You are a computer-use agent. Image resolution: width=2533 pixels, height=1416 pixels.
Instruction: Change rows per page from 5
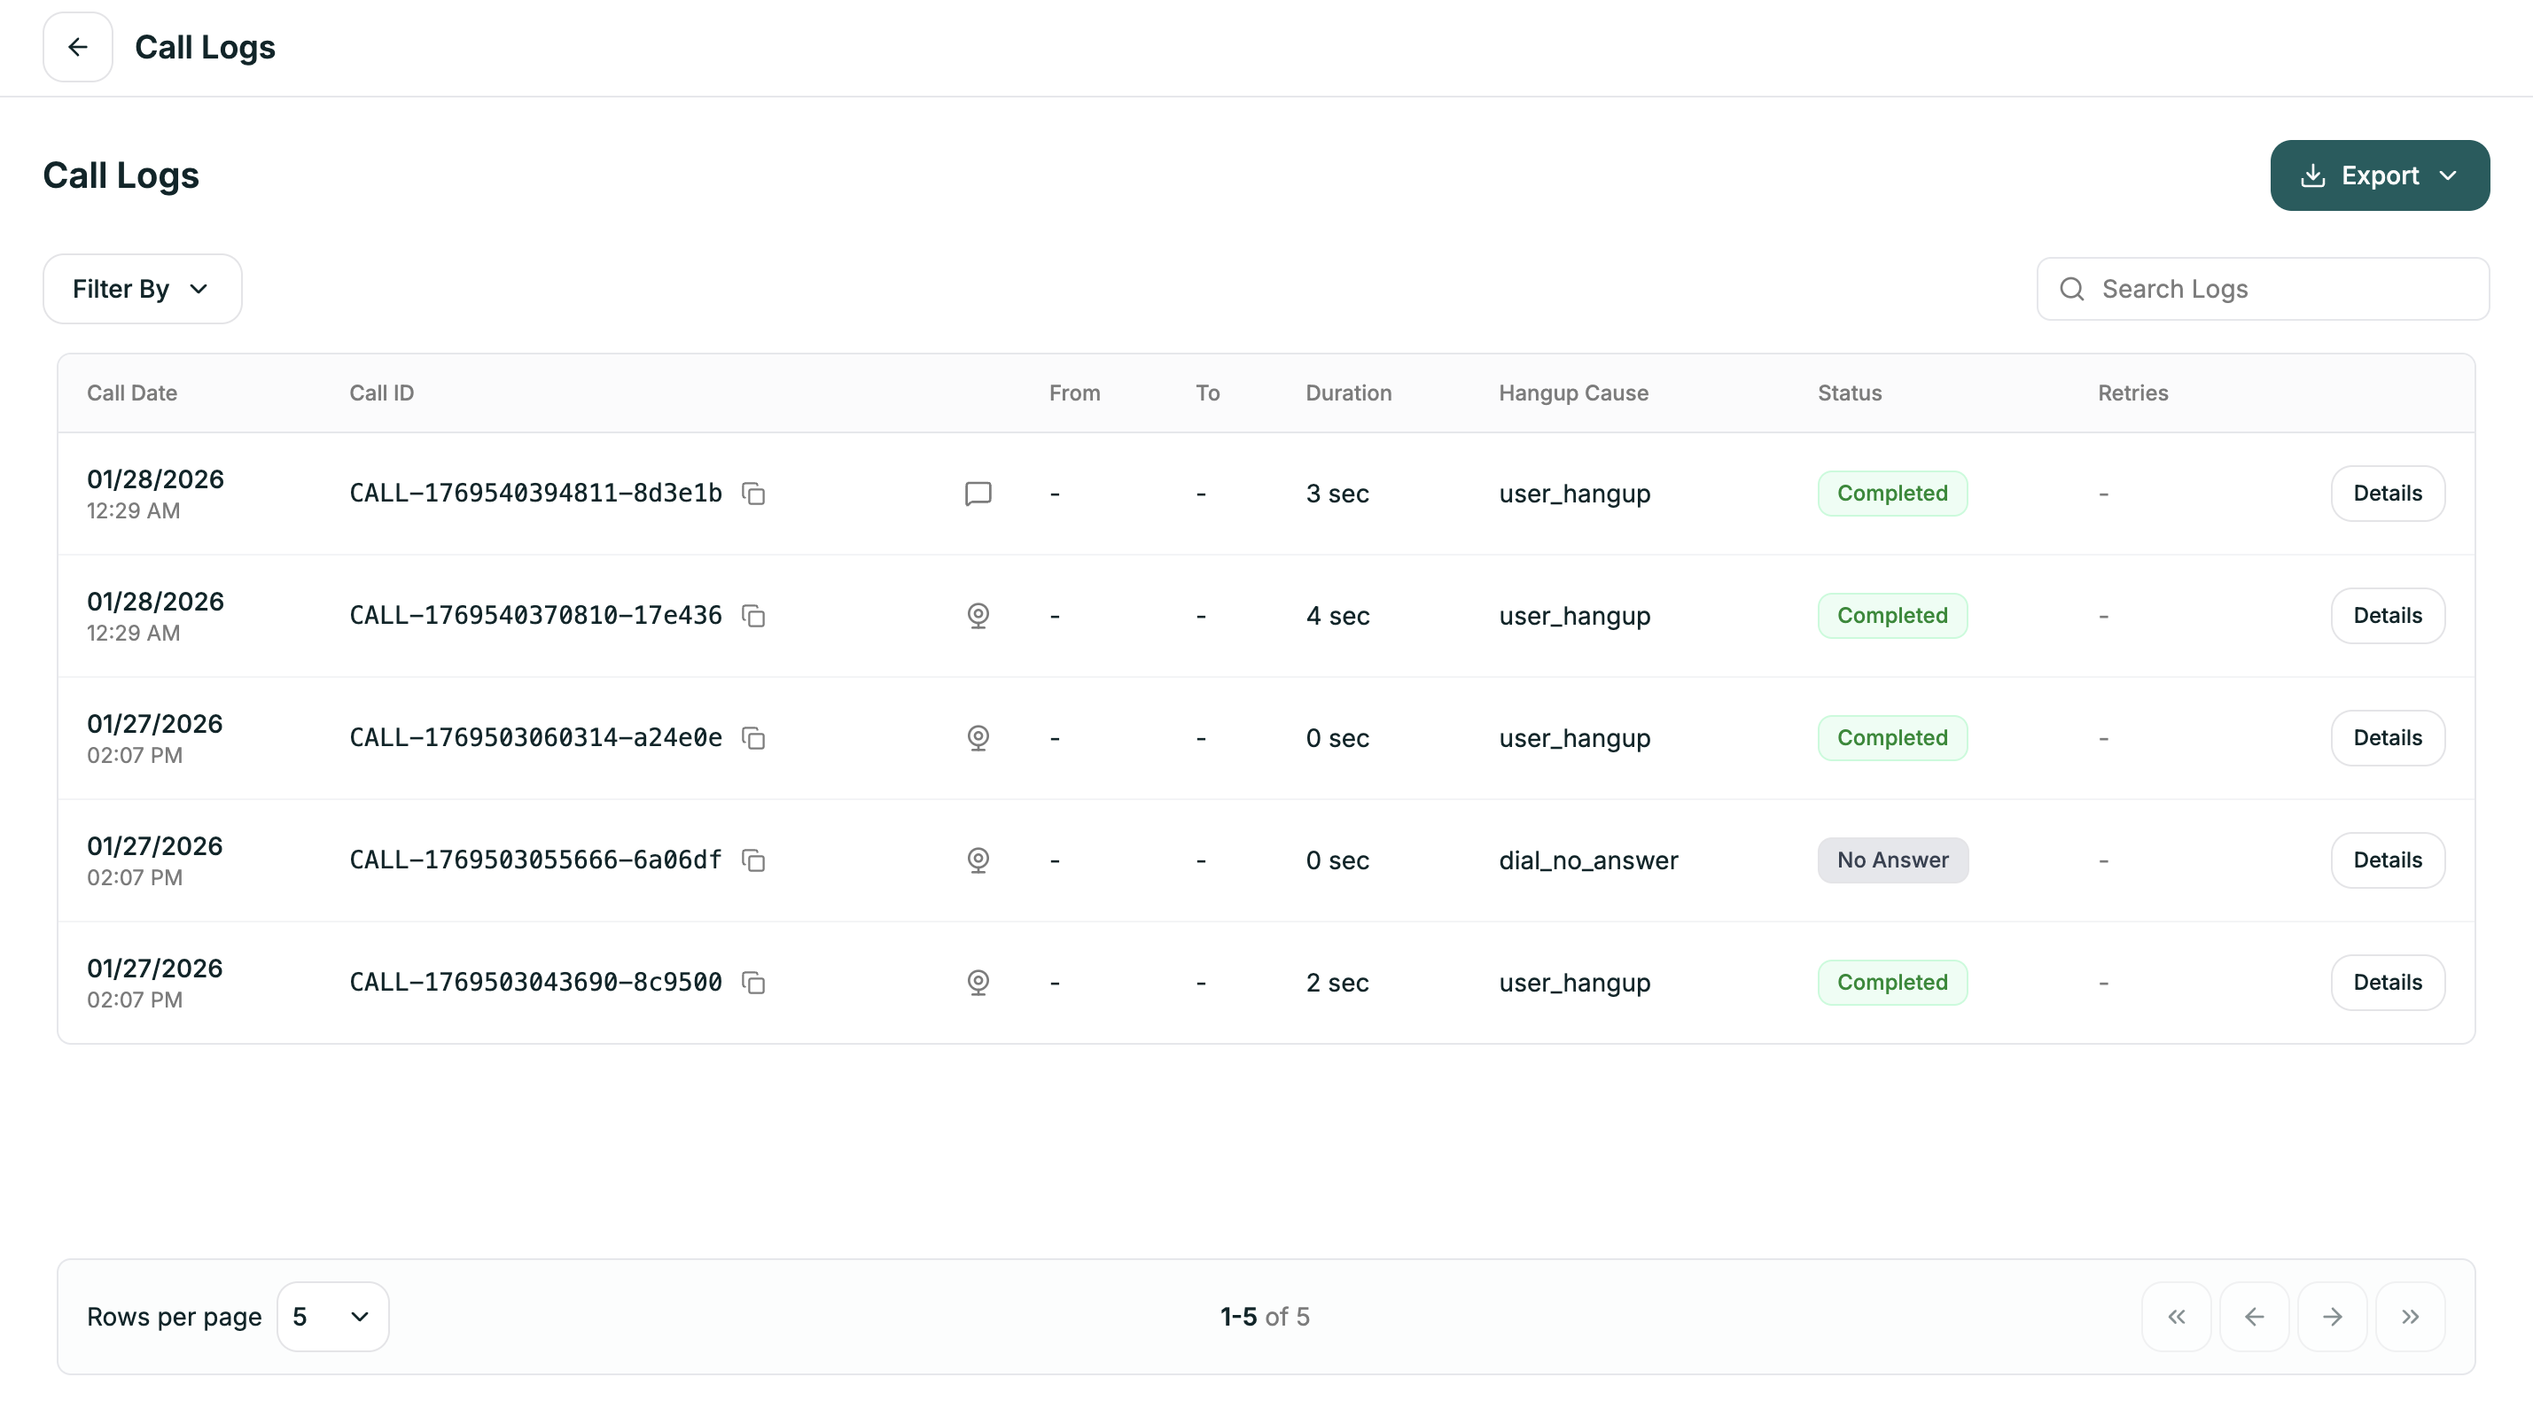pyautogui.click(x=332, y=1316)
